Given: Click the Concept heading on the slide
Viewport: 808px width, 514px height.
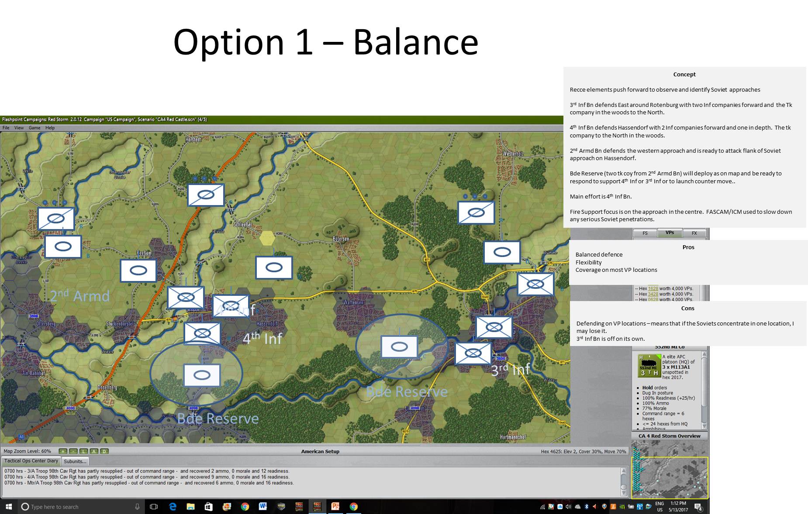Looking at the screenshot, I should (684, 74).
